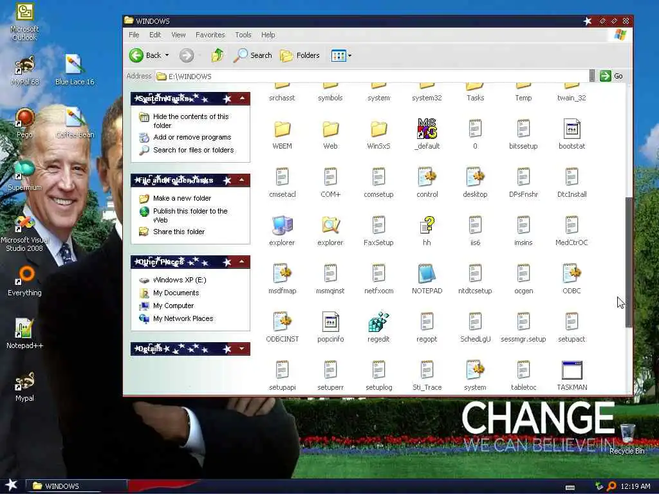Screen dimensions: 659x494
Task: Select the bootstat file icon
Action: click(x=571, y=129)
